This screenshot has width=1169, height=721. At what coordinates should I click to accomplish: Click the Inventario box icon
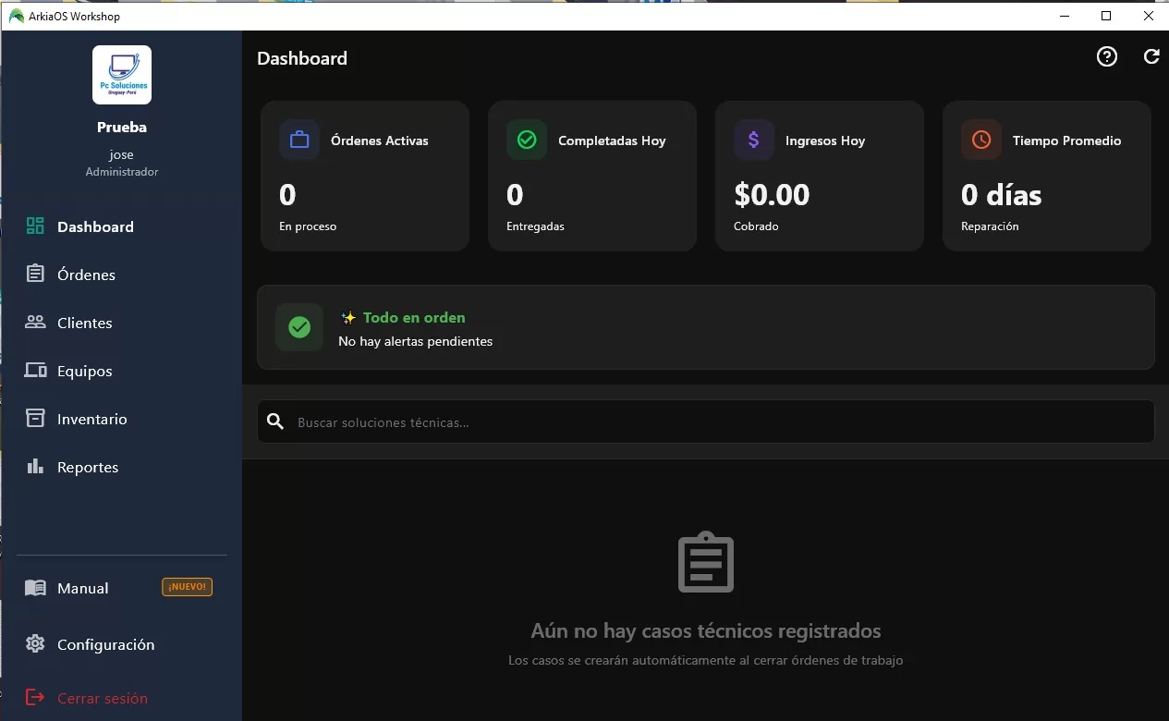coord(35,419)
